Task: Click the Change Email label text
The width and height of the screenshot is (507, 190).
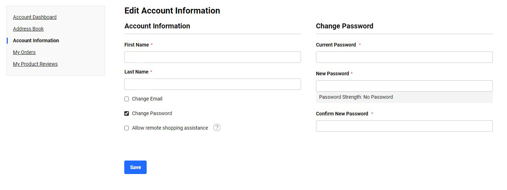Action: click(x=147, y=99)
